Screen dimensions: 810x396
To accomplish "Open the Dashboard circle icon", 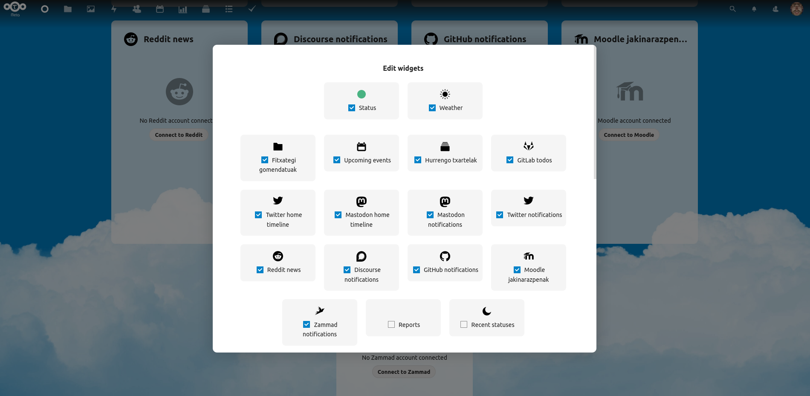I will pos(45,9).
